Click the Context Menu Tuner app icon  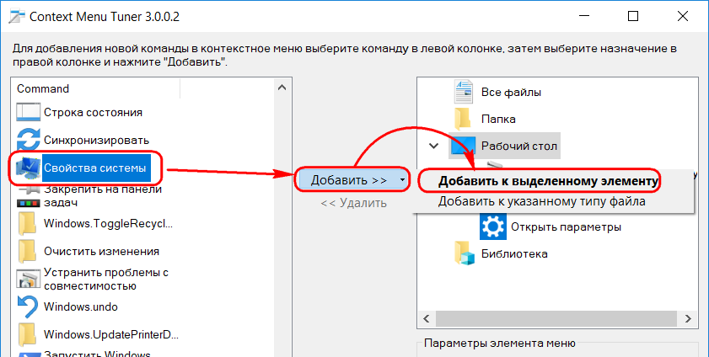pos(17,17)
